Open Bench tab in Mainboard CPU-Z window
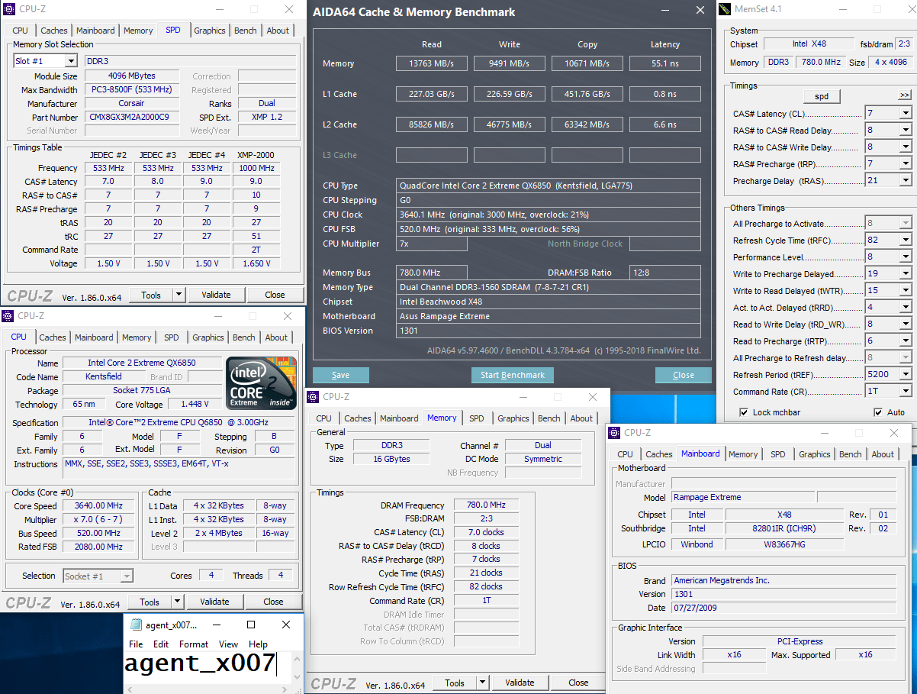The height and width of the screenshot is (694, 917). (x=851, y=454)
